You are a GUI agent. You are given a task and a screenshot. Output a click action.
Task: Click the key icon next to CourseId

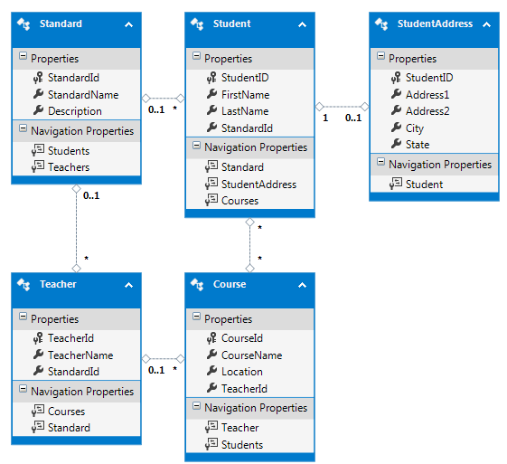tap(211, 338)
